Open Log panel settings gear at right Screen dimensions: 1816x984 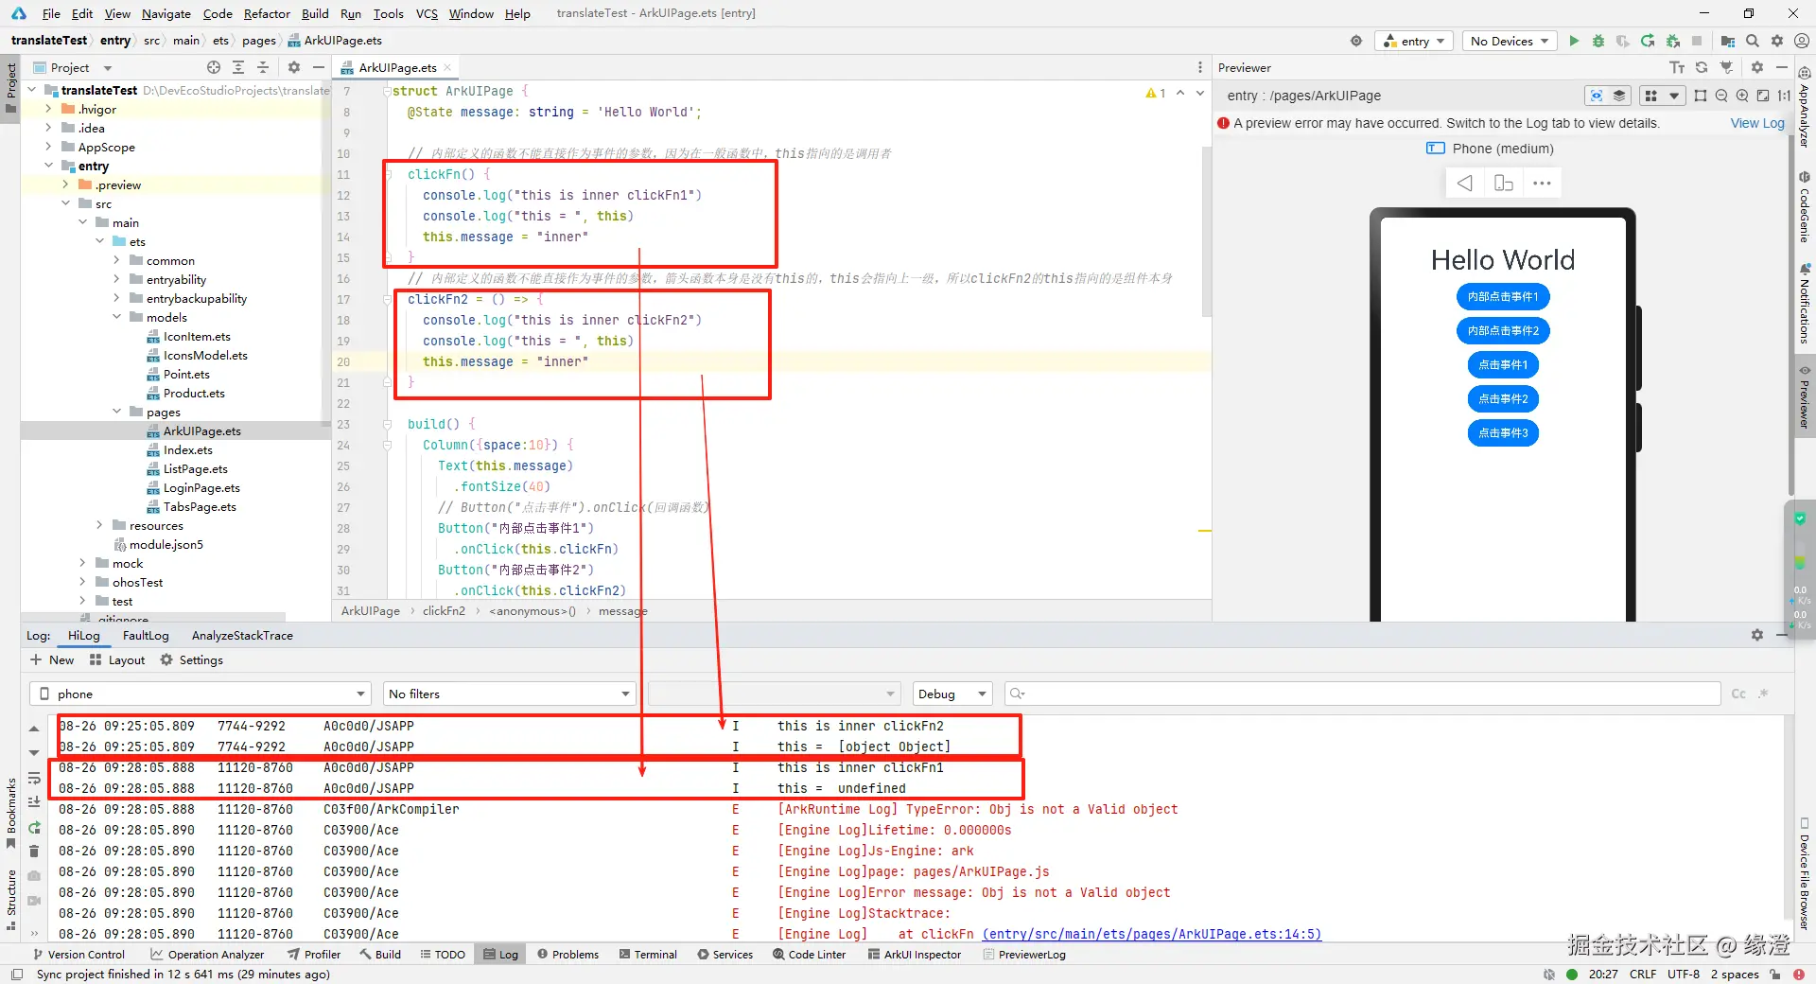click(x=1757, y=635)
